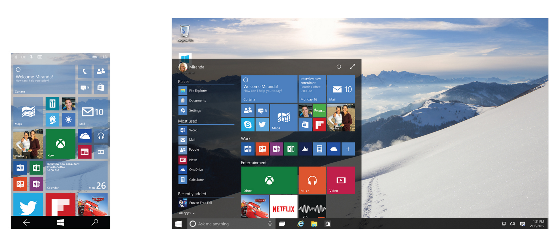Launch Excel tile in the Work group
This screenshot has width=559, height=242.
click(291, 149)
